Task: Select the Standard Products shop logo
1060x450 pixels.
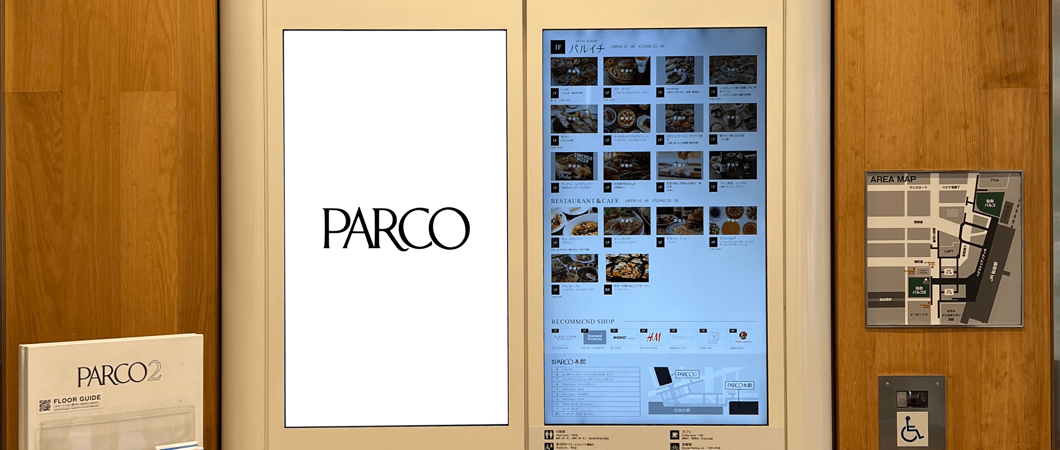Action: point(595,337)
